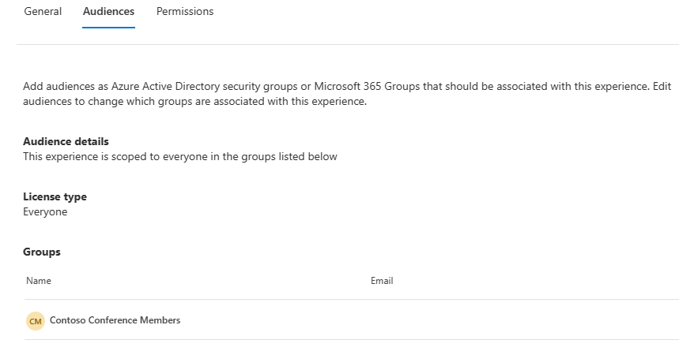The height and width of the screenshot is (340, 679).
Task: Click the Email column header
Action: pyautogui.click(x=382, y=281)
